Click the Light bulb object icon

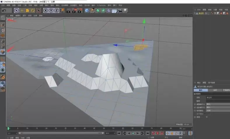coord(125,10)
